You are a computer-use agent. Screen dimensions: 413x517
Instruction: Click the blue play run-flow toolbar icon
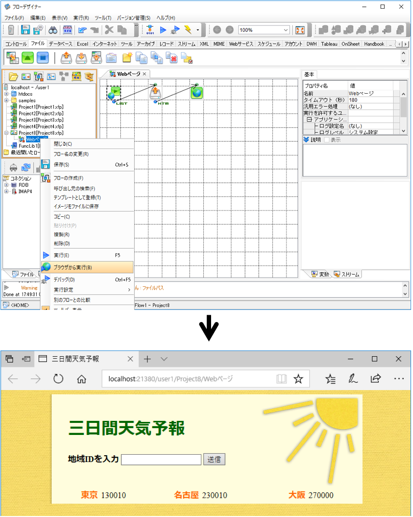[x=163, y=30]
